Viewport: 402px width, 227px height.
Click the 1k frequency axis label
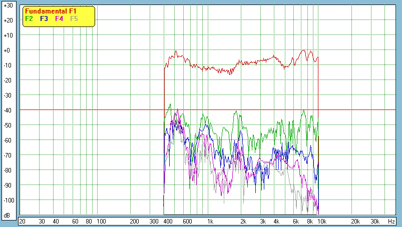pyautogui.click(x=210, y=221)
